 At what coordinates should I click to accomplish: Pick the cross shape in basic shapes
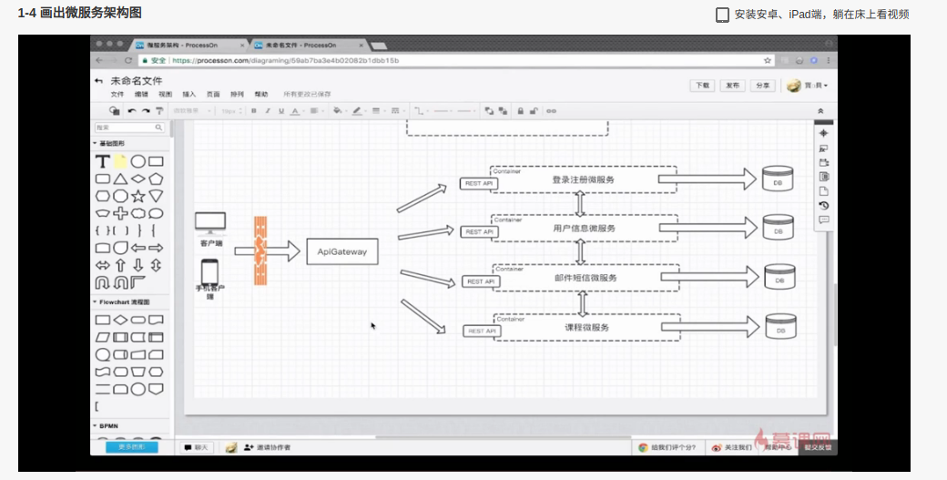tap(121, 213)
